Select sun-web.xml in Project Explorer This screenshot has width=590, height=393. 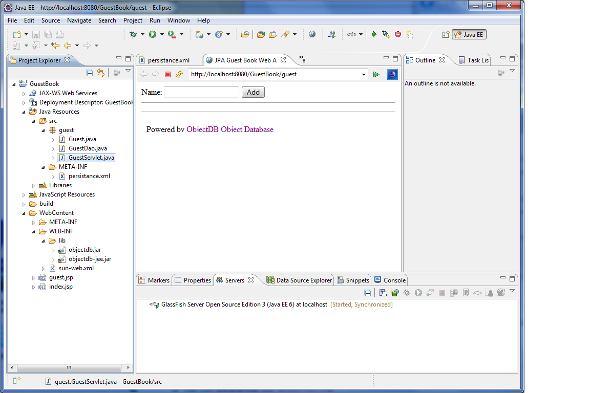click(76, 268)
